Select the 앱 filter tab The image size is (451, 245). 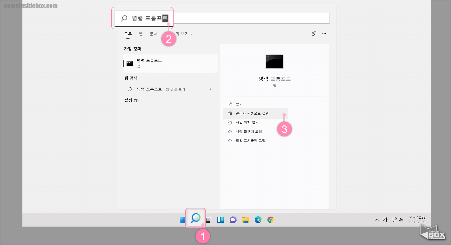pyautogui.click(x=141, y=34)
